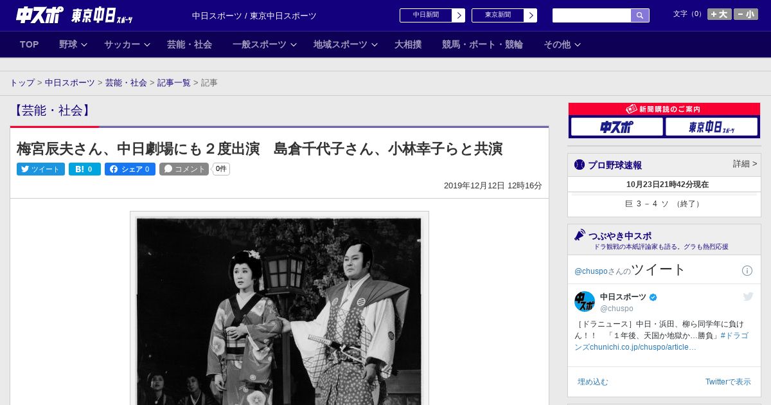Click トップ breadcrumb link
This screenshot has width=771, height=405.
(22, 83)
